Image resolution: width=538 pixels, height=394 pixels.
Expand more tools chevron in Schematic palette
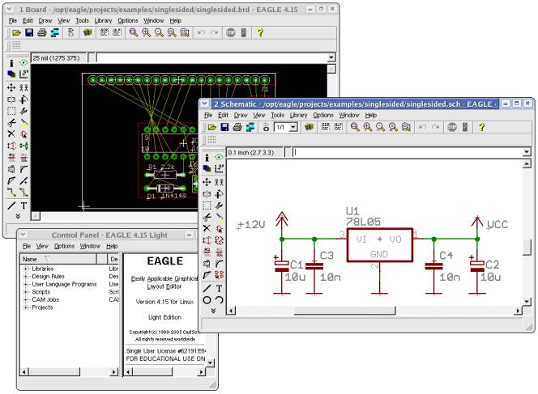(213, 311)
